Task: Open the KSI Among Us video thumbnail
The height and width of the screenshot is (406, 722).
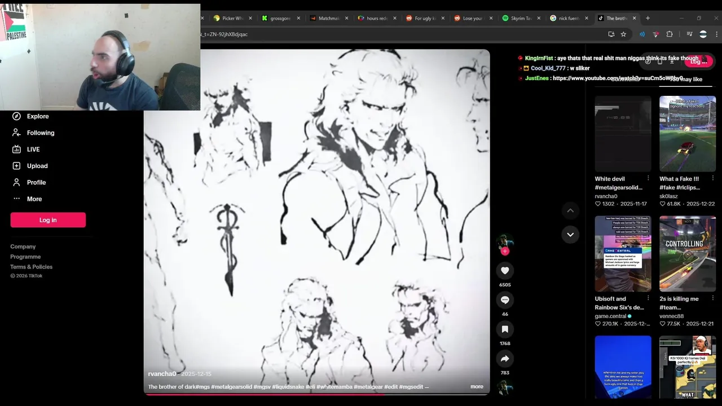Action: pyautogui.click(x=688, y=367)
